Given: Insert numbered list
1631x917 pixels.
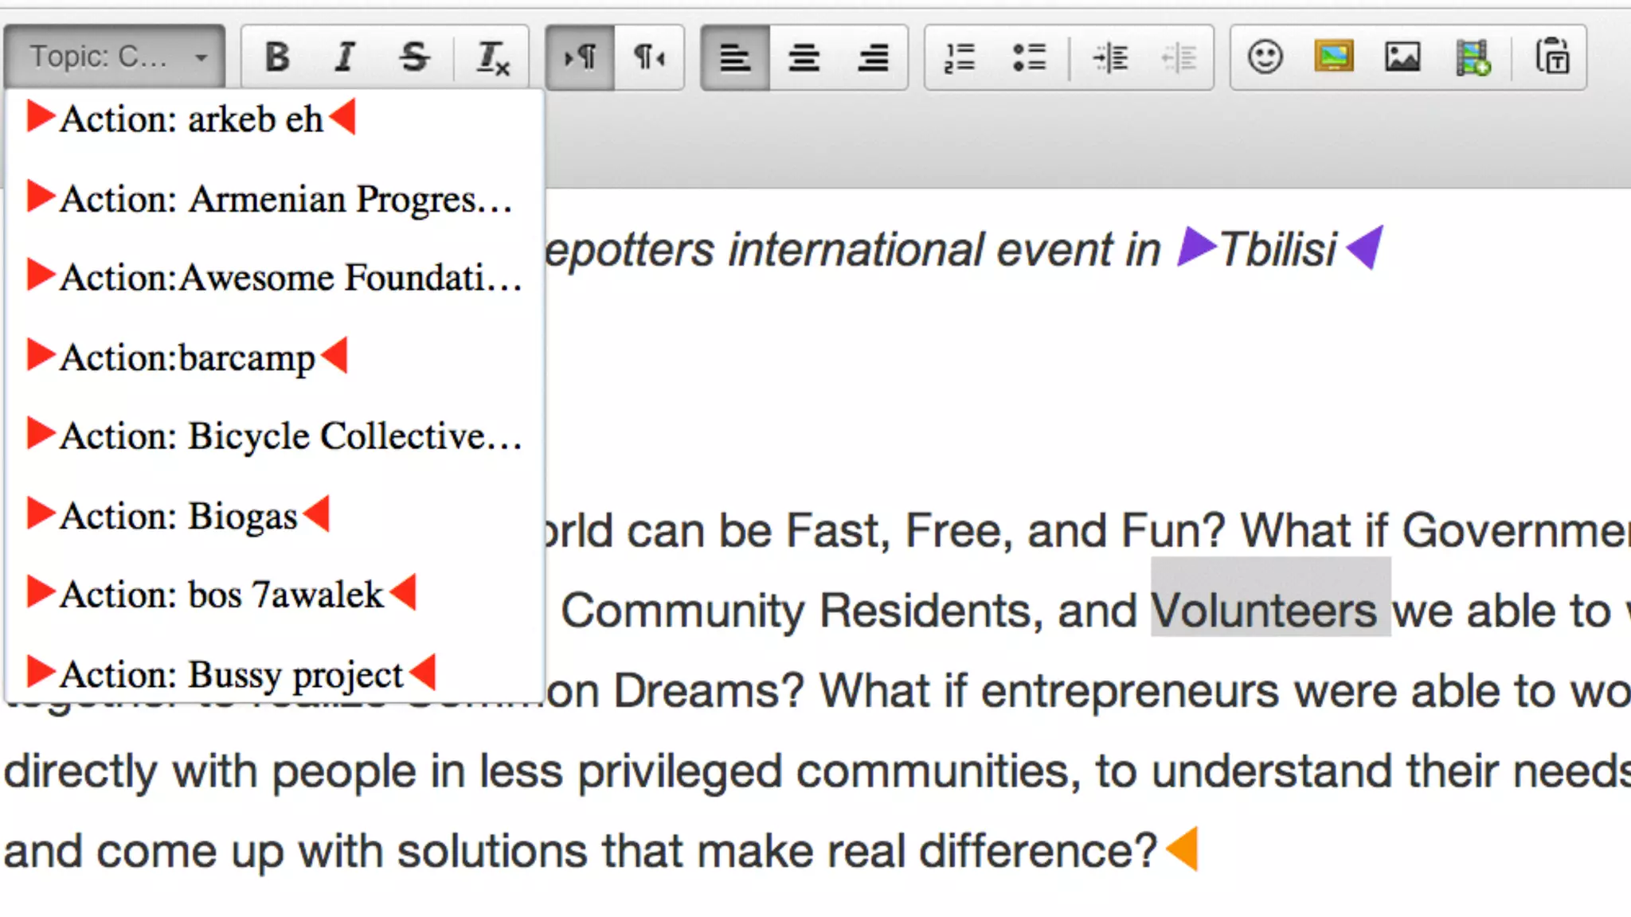Looking at the screenshot, I should 960,57.
